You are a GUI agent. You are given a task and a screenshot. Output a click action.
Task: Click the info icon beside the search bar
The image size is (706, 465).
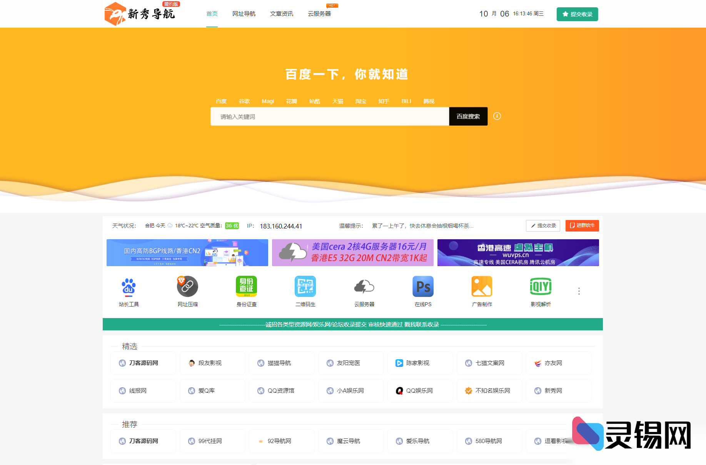pyautogui.click(x=497, y=116)
